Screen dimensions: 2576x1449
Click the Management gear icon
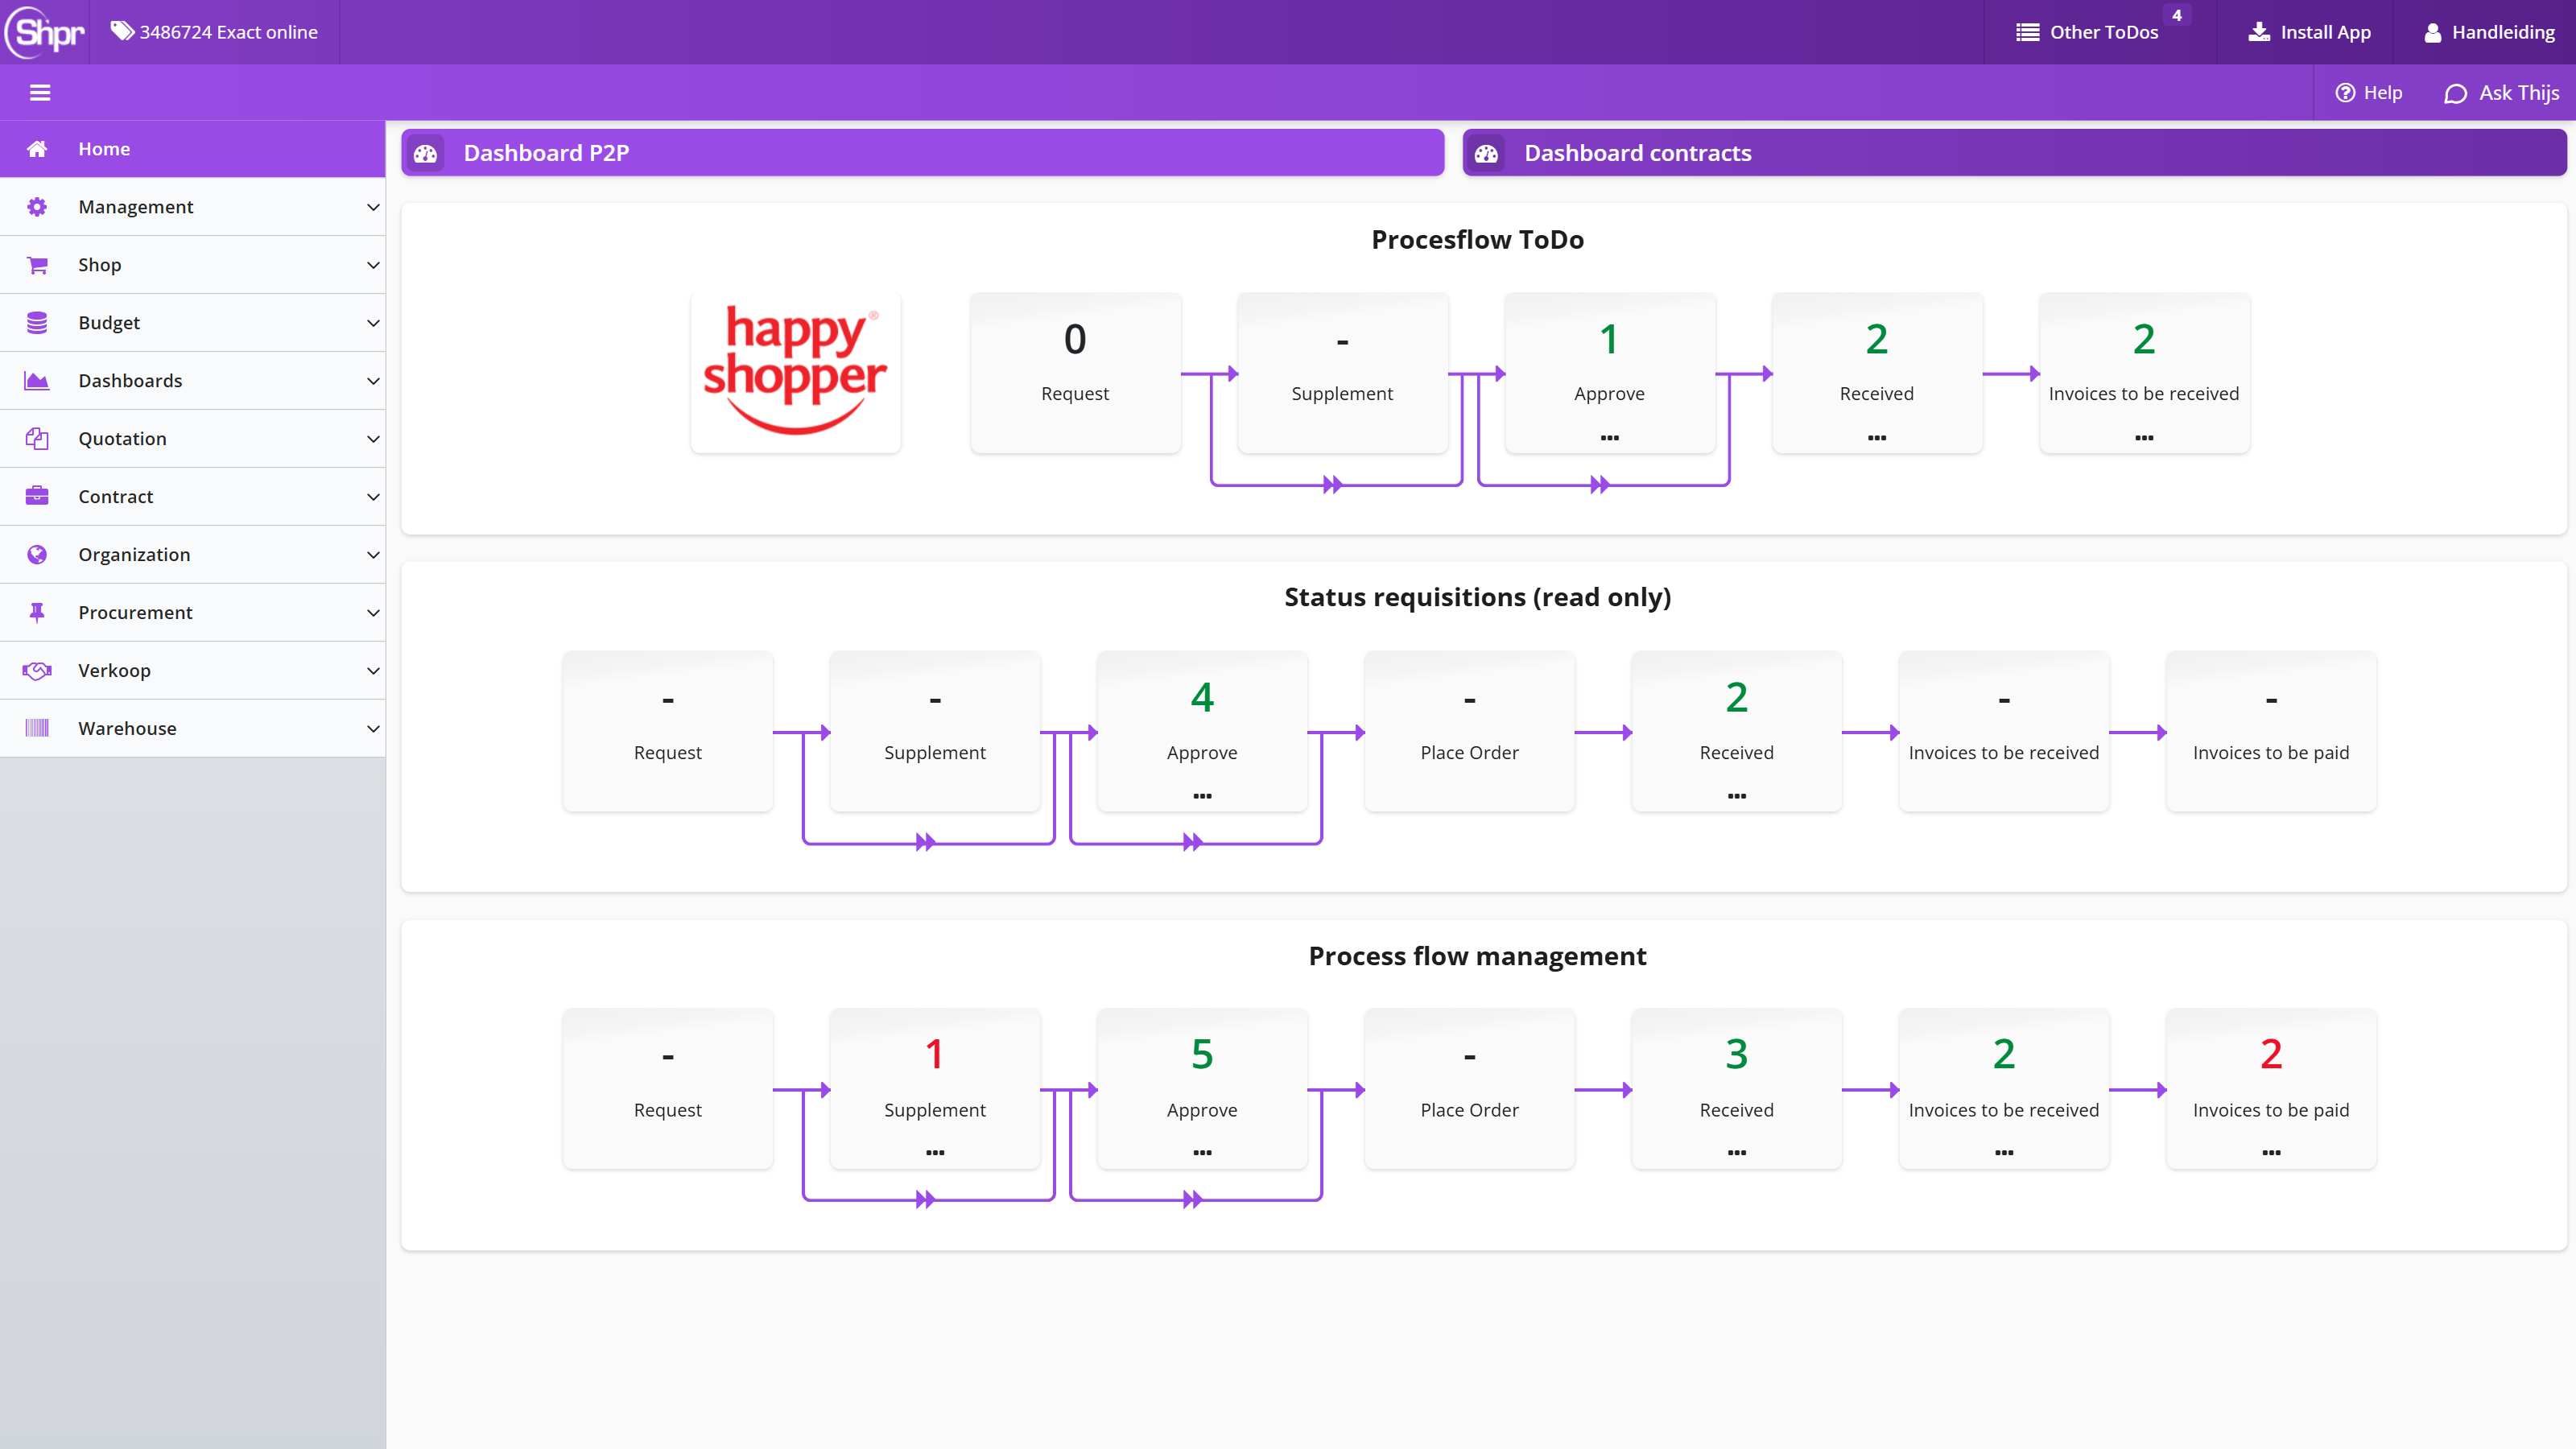click(x=37, y=207)
